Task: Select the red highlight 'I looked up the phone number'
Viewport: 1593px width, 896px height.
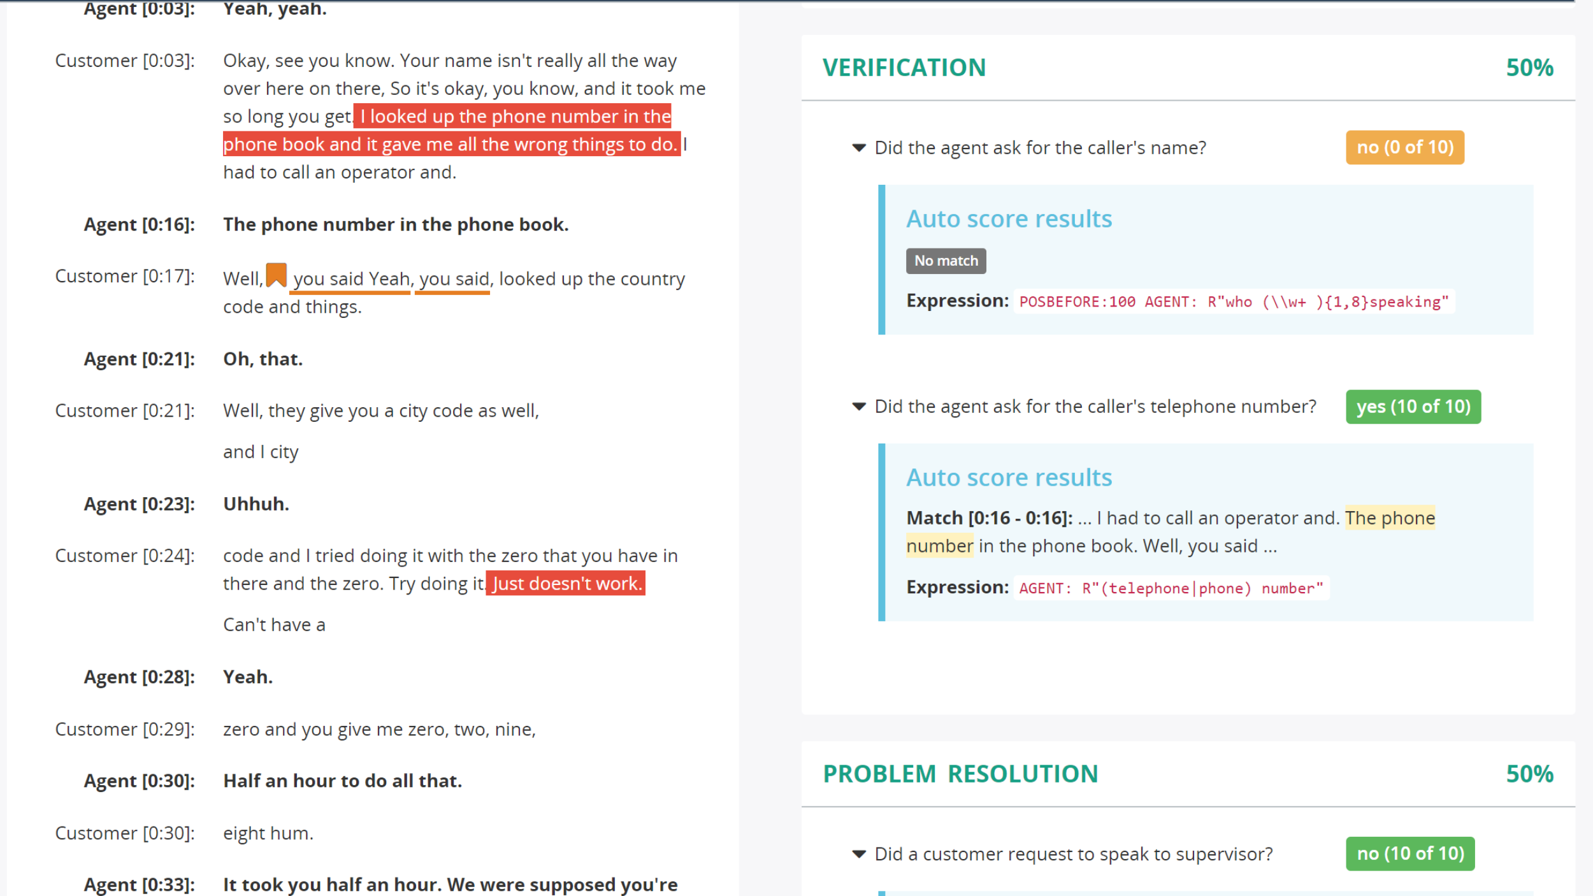Action: pyautogui.click(x=452, y=130)
